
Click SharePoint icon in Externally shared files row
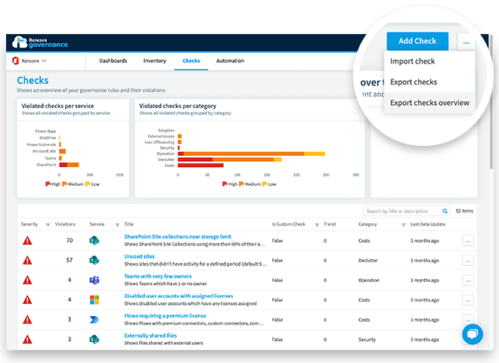click(x=95, y=340)
